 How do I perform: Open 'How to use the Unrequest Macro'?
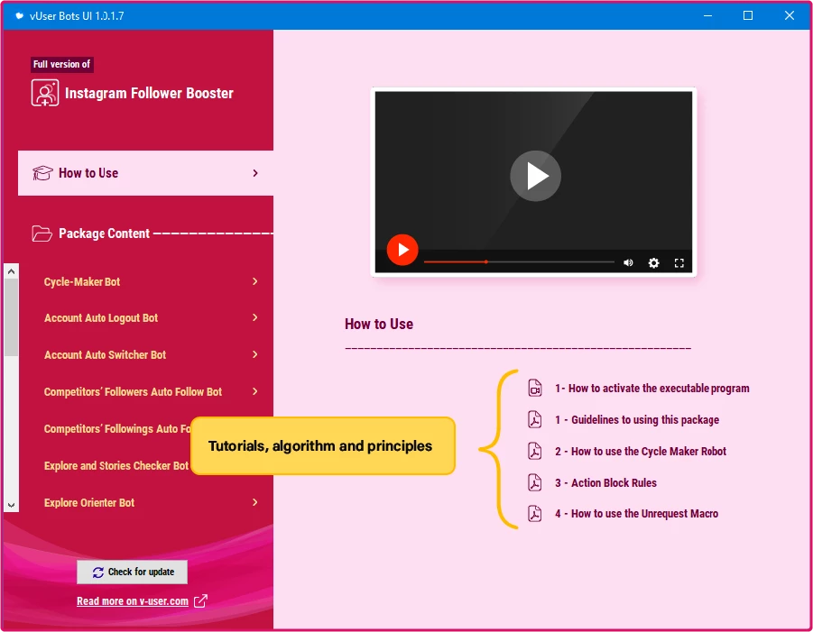(x=636, y=514)
